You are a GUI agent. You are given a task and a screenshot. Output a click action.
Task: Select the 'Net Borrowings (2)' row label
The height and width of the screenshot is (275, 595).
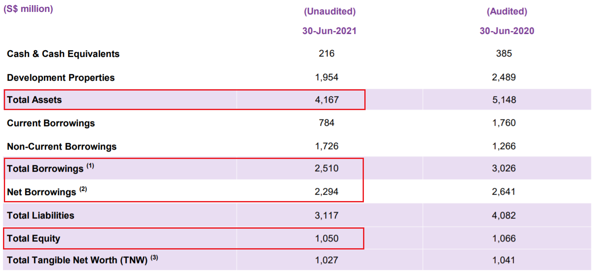(47, 192)
